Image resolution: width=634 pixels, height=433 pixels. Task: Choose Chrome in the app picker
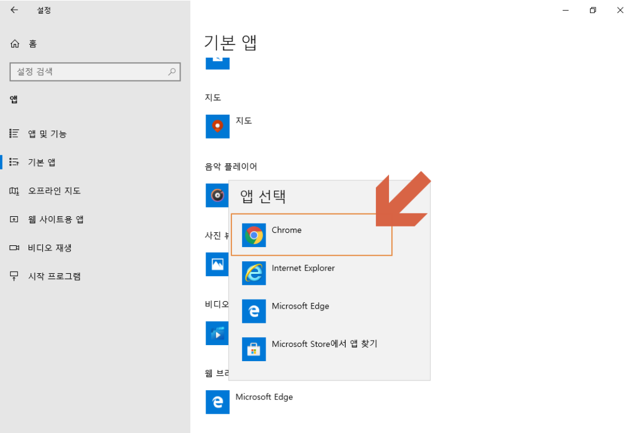[x=311, y=235]
